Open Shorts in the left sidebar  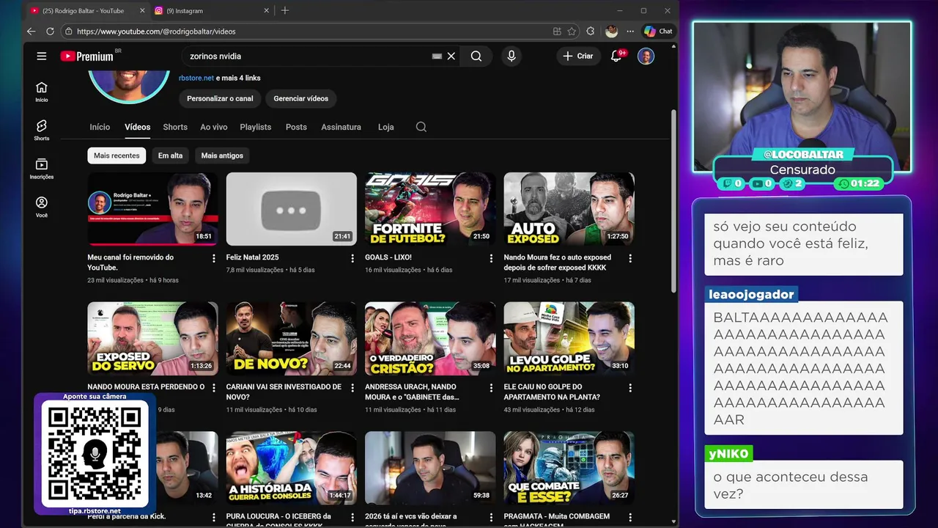coord(42,131)
